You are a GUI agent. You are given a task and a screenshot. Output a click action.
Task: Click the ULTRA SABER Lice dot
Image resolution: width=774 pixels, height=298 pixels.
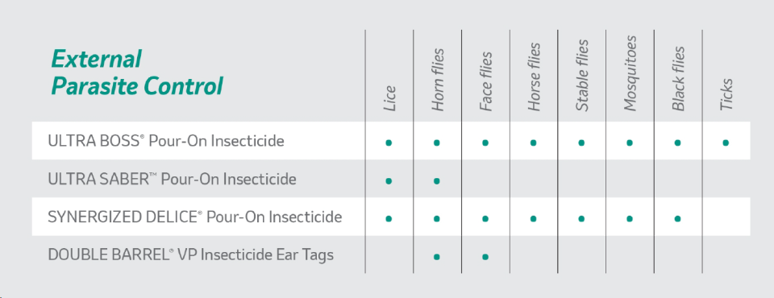(x=389, y=181)
